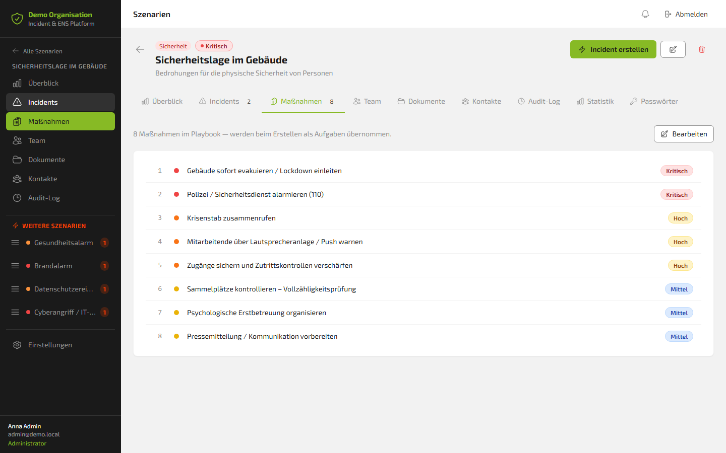Click measure 'Psychologische Erstbetreuung organisieren'
The height and width of the screenshot is (453, 726).
(423, 313)
